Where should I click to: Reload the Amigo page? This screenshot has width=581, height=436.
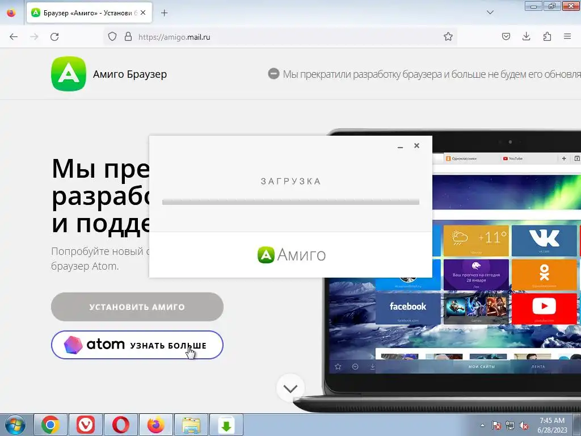pos(54,37)
